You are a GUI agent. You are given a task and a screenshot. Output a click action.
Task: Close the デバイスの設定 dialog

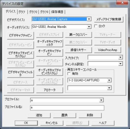click(x=122, y=3)
